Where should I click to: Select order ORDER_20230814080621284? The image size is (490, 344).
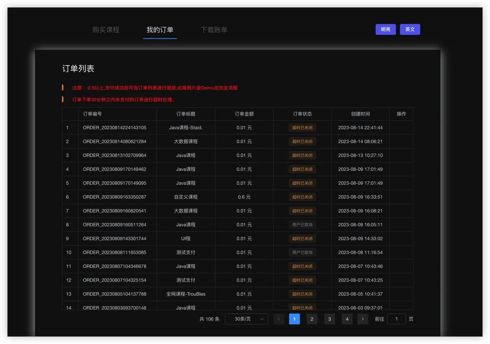tap(114, 142)
